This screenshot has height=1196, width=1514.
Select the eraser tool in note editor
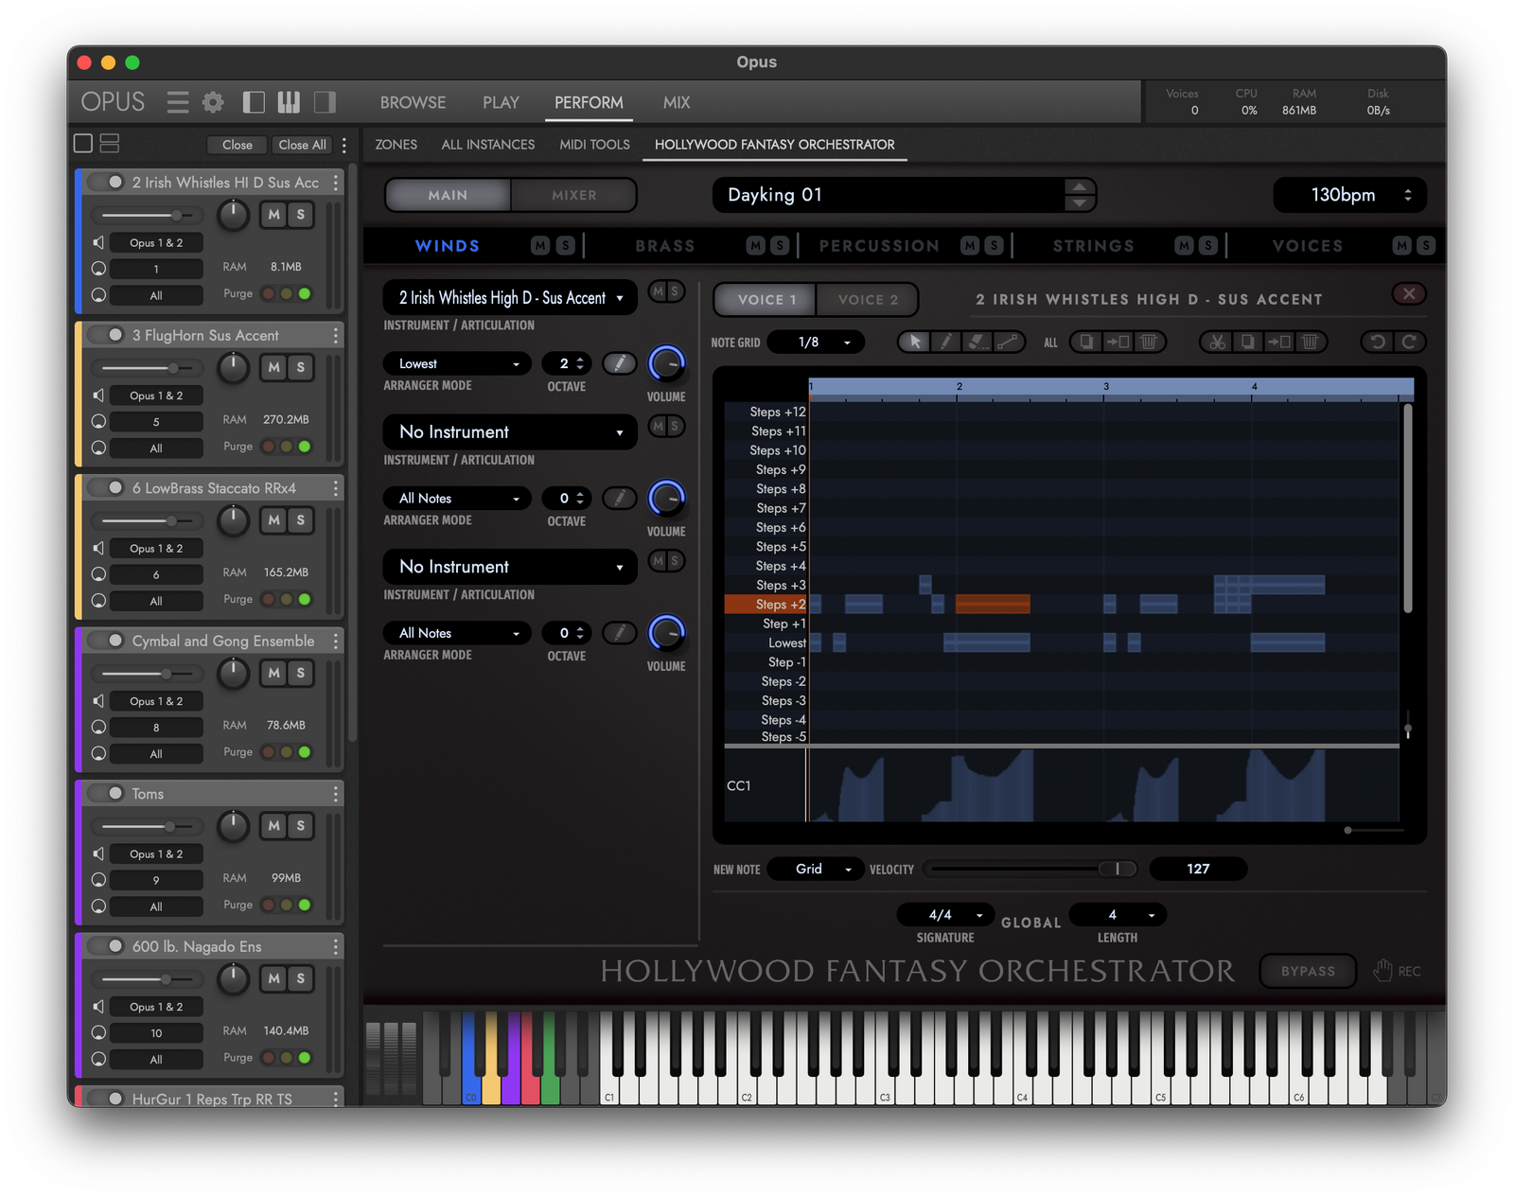977,342
